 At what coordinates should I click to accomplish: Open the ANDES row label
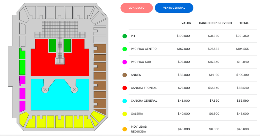click(x=136, y=75)
